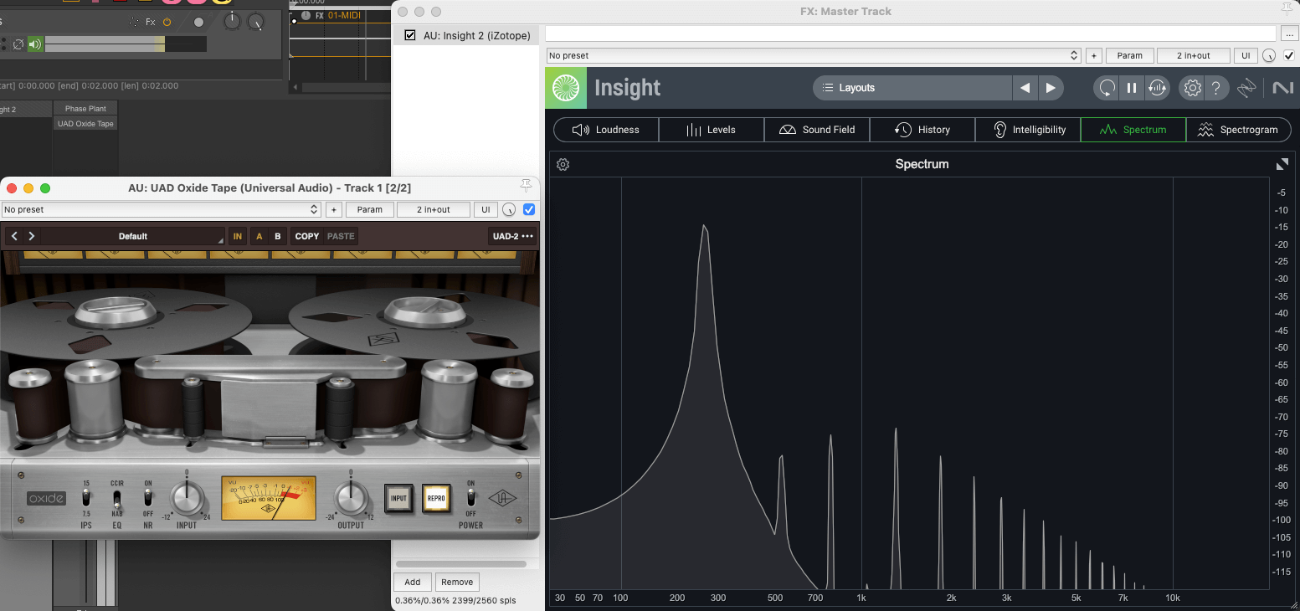Expand Spectrum panel to full view
The height and width of the screenshot is (611, 1300).
tap(1282, 165)
